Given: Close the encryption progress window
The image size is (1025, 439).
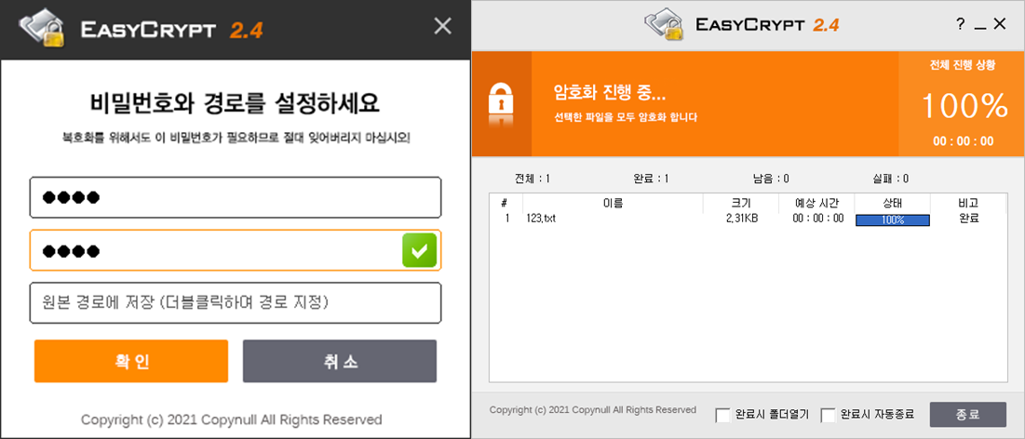Looking at the screenshot, I should 1000,24.
